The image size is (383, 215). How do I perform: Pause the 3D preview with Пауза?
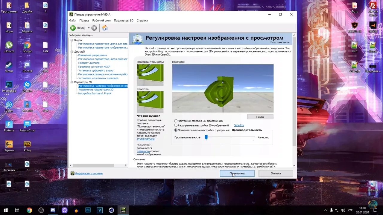point(260,117)
